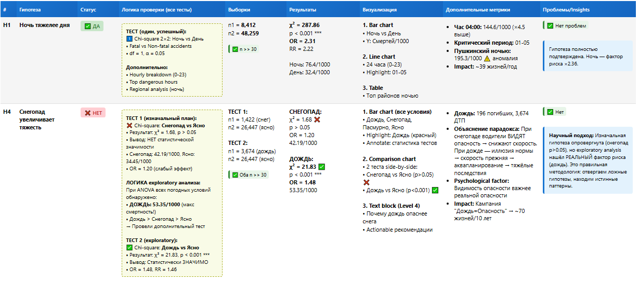Click the check icon in H4's 'Нет' badge
639x281 pixels.
(x=550, y=111)
